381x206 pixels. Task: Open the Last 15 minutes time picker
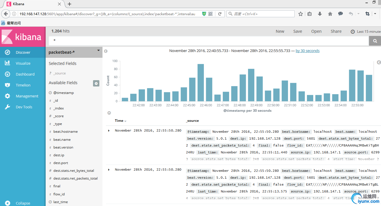pos(365,32)
